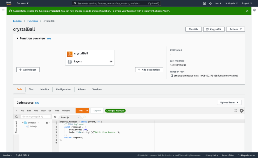Open the User account dropdown
The width and height of the screenshot is (258, 158).
(x=218, y=3)
